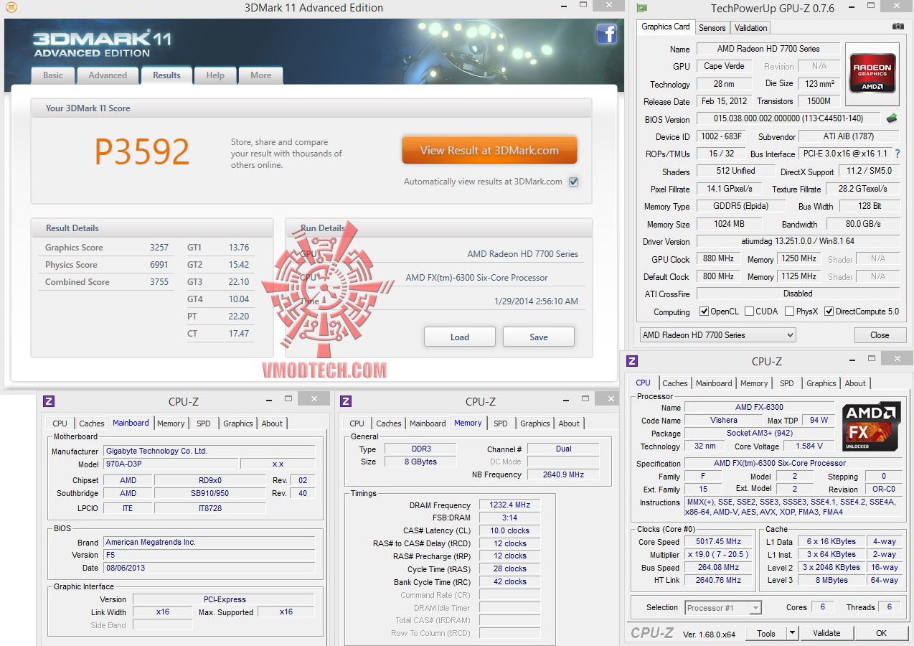Click the Core Speed 5017.45 MHz value

(719, 542)
